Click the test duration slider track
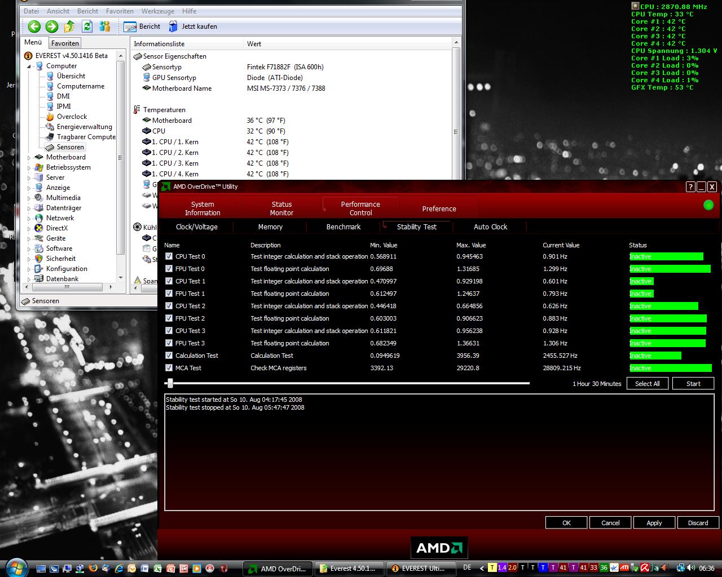Viewport: 722px width, 577px height. pos(347,383)
